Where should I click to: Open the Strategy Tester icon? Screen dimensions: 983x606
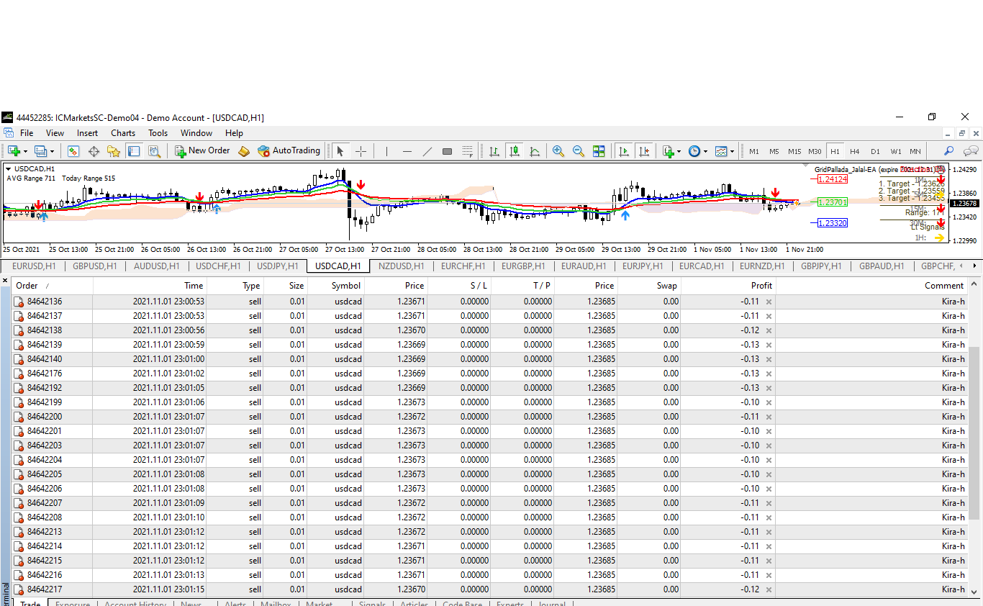click(x=154, y=151)
